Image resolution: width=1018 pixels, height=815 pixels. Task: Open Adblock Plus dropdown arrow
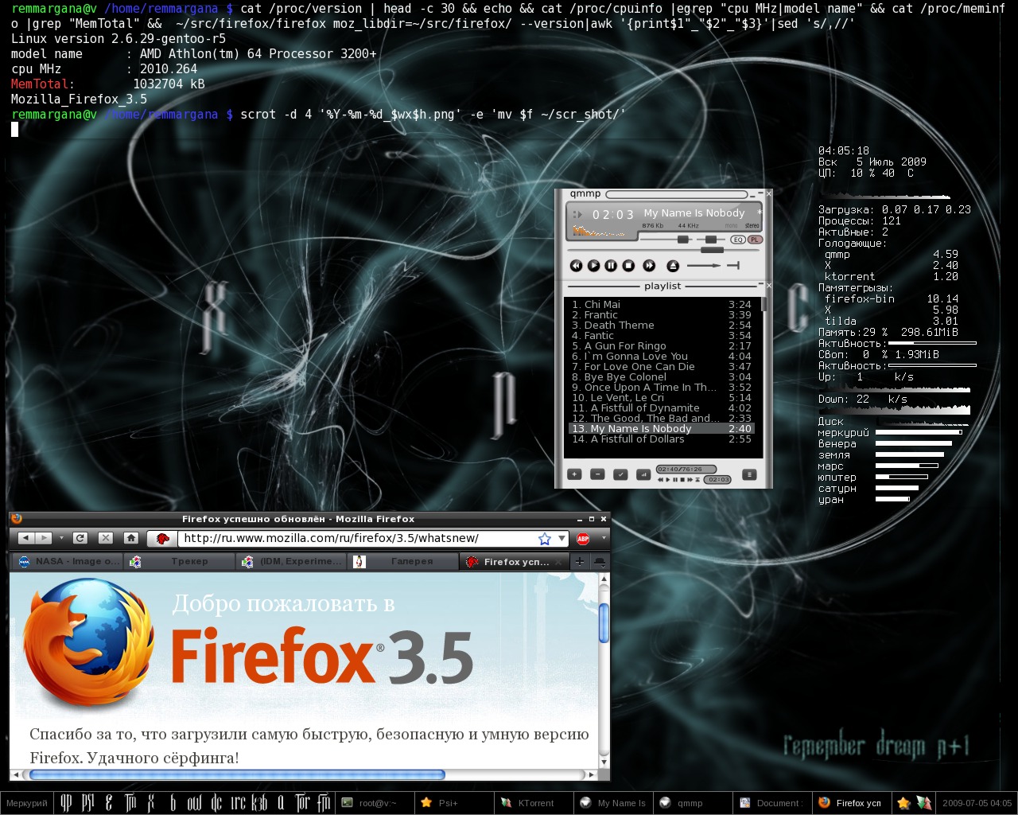[x=604, y=539]
